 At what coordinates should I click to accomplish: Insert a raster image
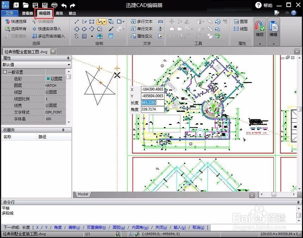pos(99,36)
